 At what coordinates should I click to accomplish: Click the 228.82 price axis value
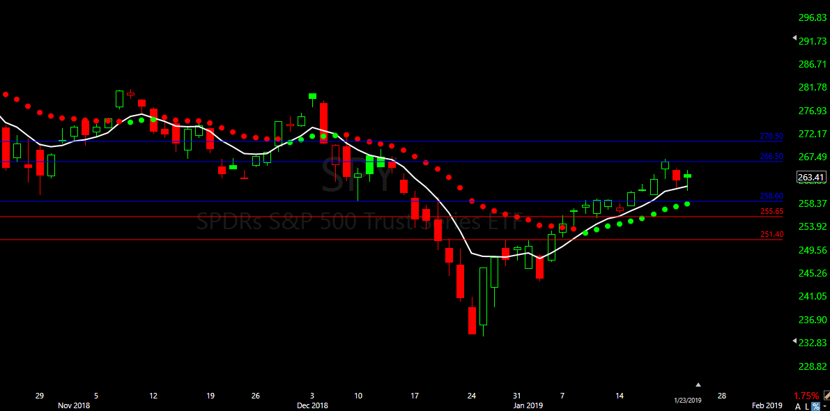click(x=813, y=366)
